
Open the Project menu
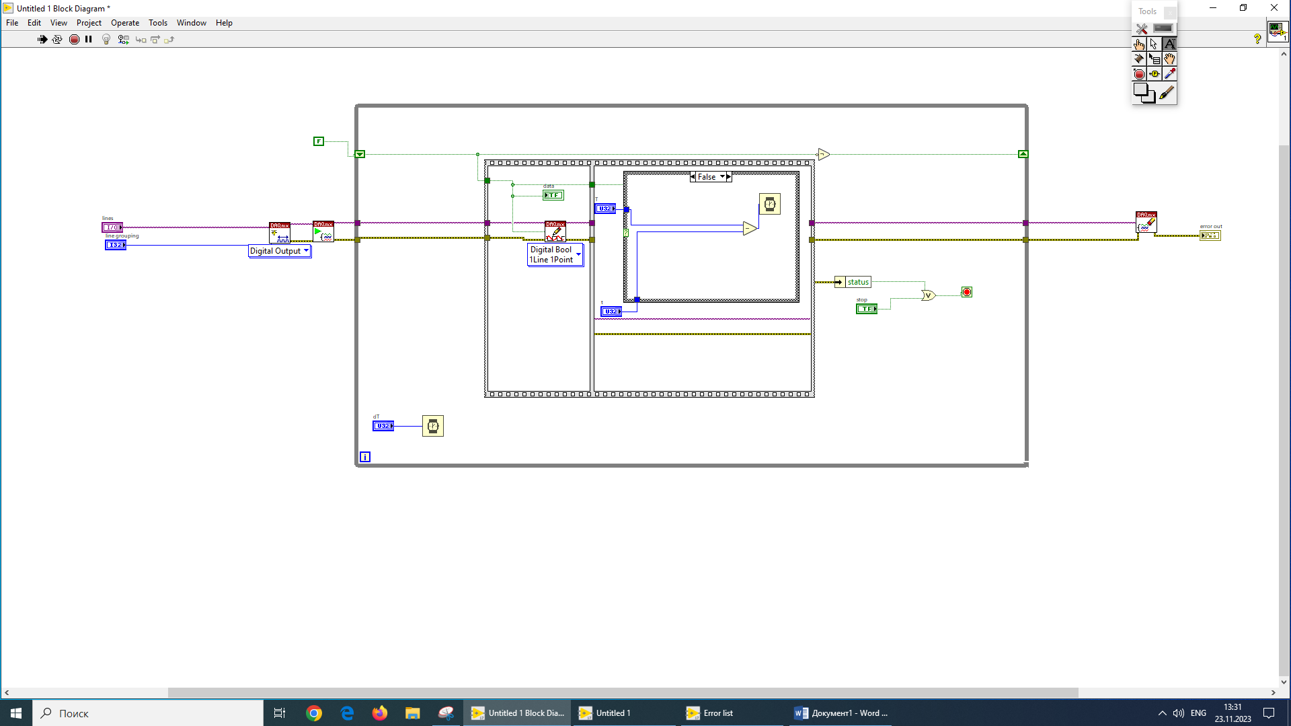click(89, 23)
